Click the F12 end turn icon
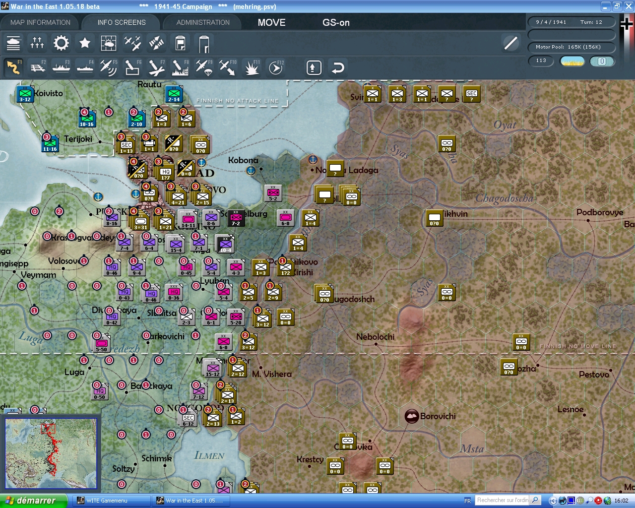Image resolution: width=635 pixels, height=508 pixels. tap(276, 67)
